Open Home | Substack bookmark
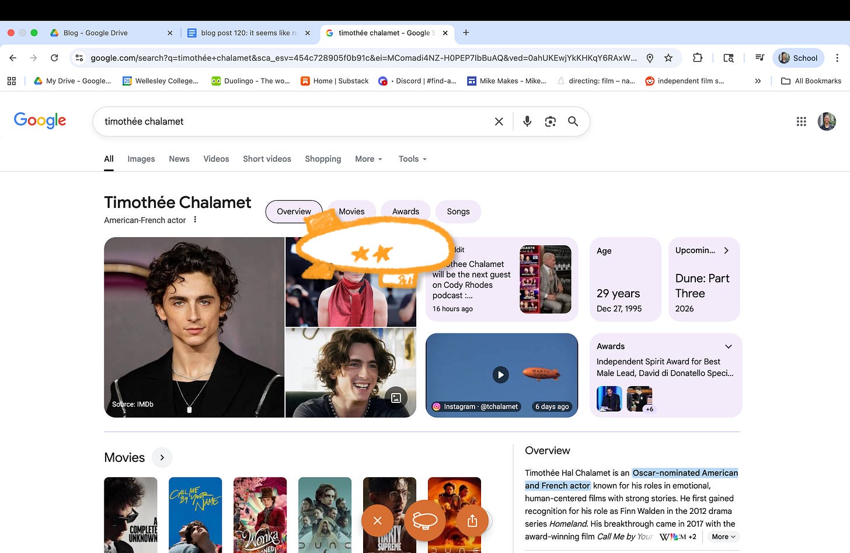Image resolution: width=850 pixels, height=553 pixels. [335, 81]
